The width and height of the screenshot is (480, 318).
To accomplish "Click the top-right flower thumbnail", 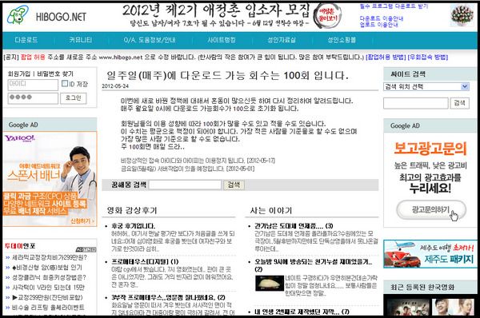I will point(462,15).
